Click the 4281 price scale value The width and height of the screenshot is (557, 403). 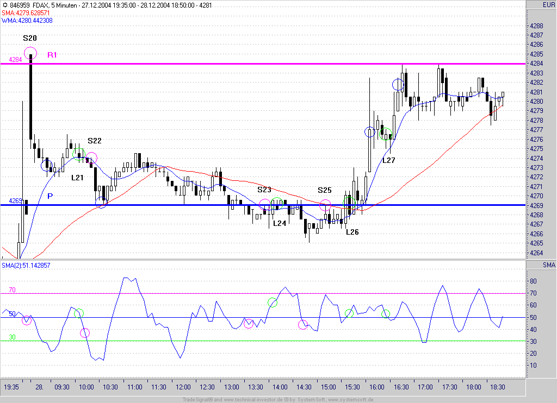tap(536, 92)
